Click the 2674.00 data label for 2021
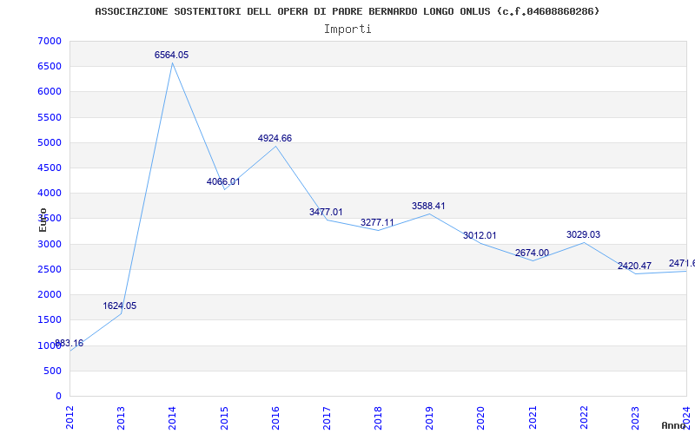Screen dimensions: 695x434 (x=532, y=253)
